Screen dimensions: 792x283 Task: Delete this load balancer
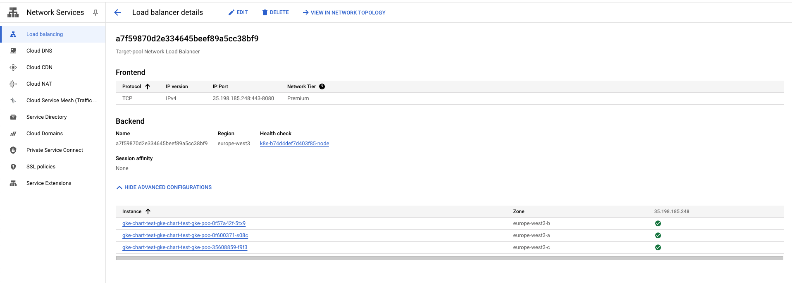(x=275, y=12)
